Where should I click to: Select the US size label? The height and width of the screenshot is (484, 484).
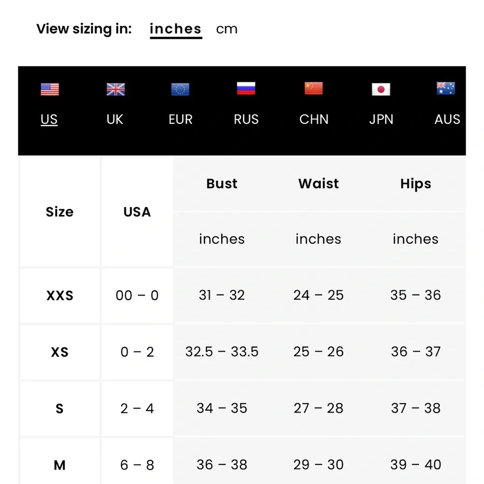[49, 119]
